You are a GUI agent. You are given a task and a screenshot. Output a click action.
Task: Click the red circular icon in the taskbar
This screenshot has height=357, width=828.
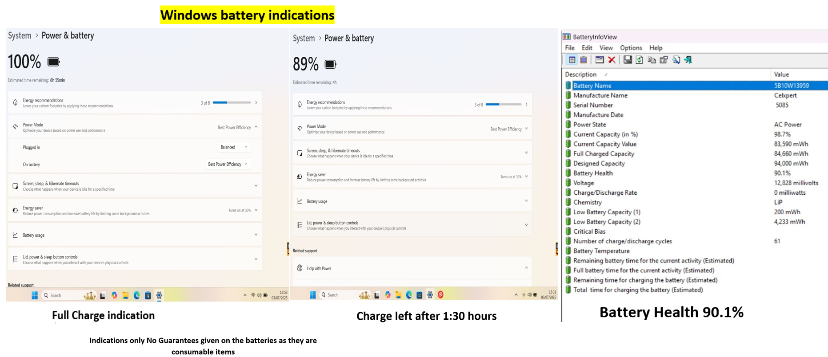tap(441, 295)
